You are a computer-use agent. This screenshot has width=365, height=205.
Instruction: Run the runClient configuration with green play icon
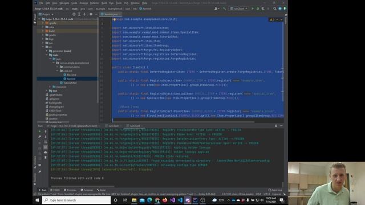tap(253, 9)
